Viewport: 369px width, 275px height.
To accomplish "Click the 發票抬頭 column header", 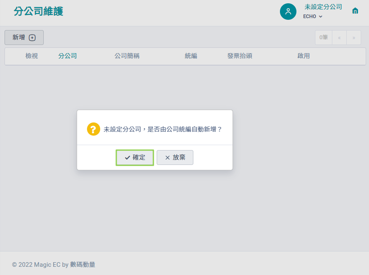I will point(240,56).
